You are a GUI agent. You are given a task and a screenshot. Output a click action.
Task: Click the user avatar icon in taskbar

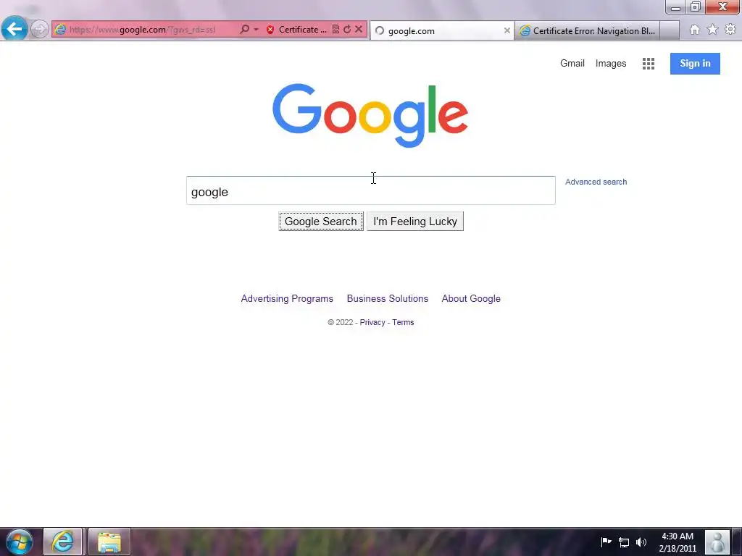tap(717, 542)
